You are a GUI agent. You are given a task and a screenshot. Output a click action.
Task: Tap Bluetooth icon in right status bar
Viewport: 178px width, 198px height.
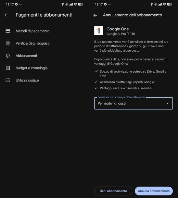coord(152,4)
